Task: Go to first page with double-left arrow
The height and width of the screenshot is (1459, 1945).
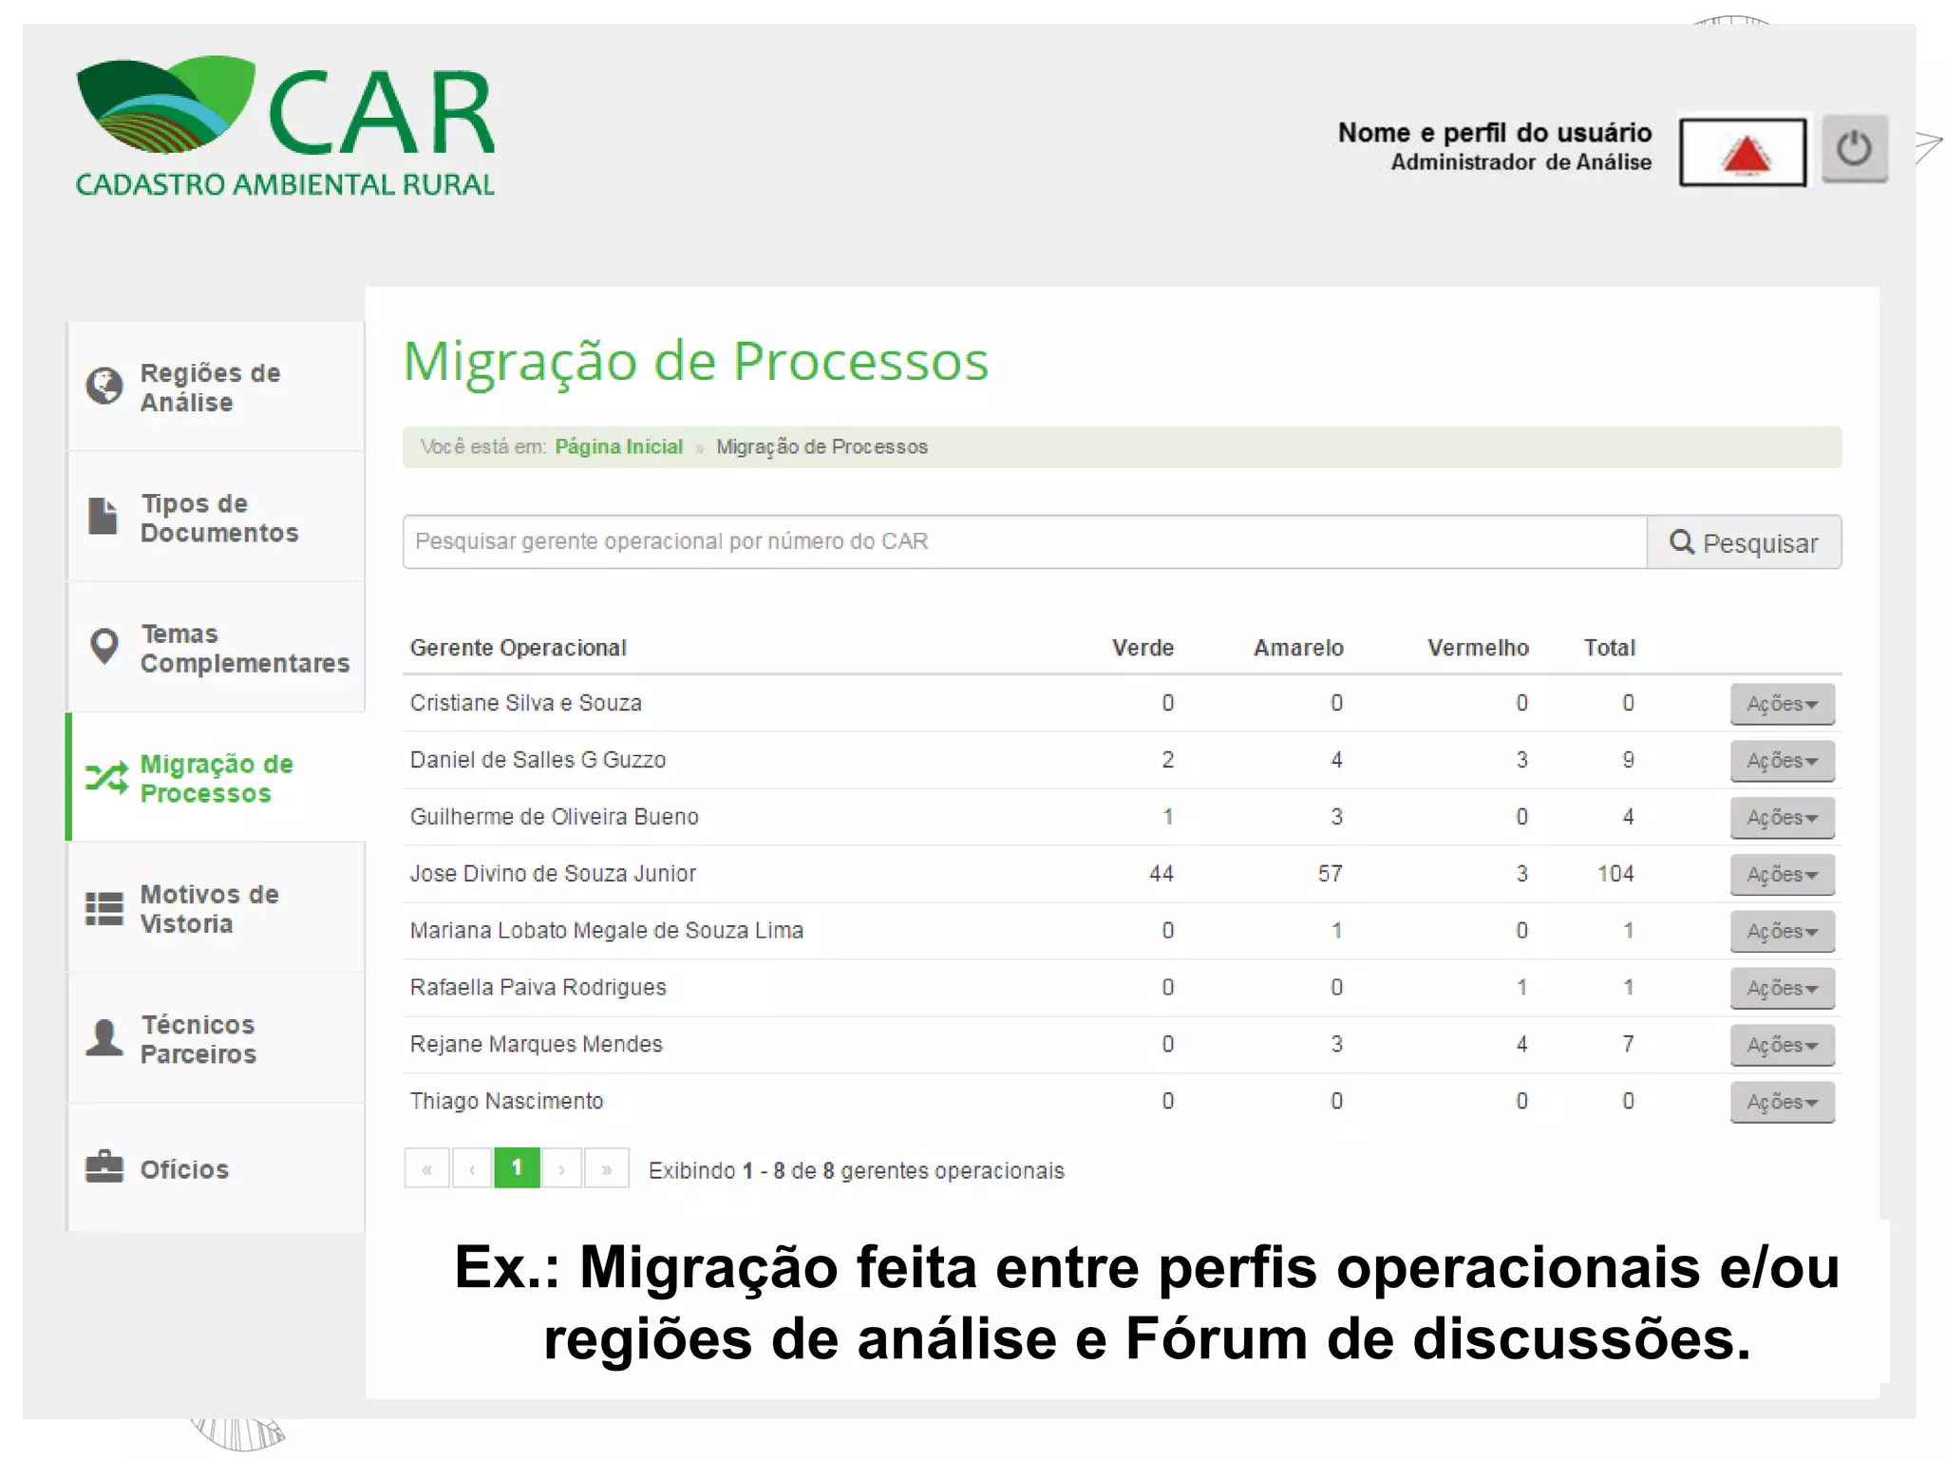Action: click(427, 1168)
